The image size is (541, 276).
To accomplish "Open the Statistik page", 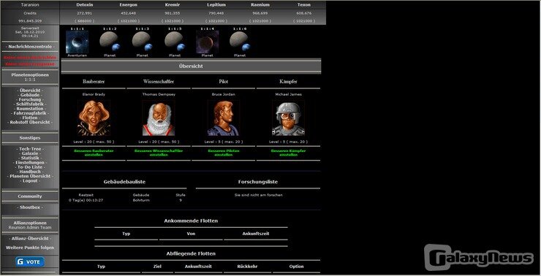I will click(x=30, y=158).
